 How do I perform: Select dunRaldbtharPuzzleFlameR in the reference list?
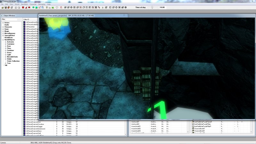point(203,122)
